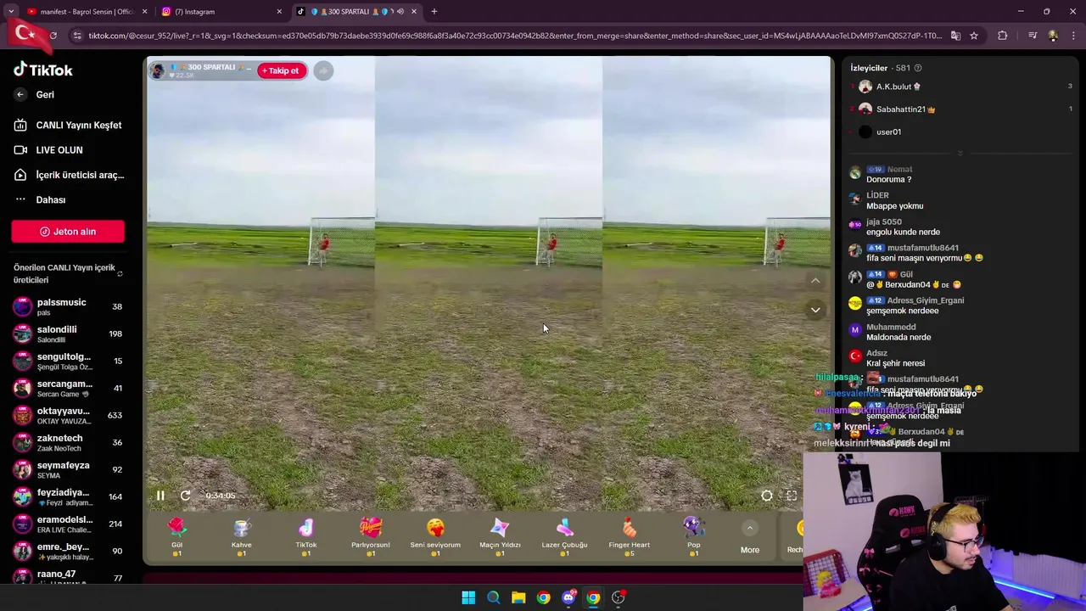1086x611 pixels.
Task: Open sengultolg live channel
Action: coord(68,361)
